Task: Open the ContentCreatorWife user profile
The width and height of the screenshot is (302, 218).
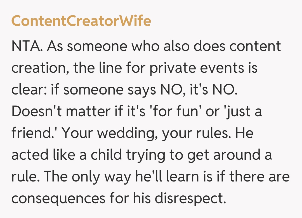Action: pyautogui.click(x=81, y=21)
